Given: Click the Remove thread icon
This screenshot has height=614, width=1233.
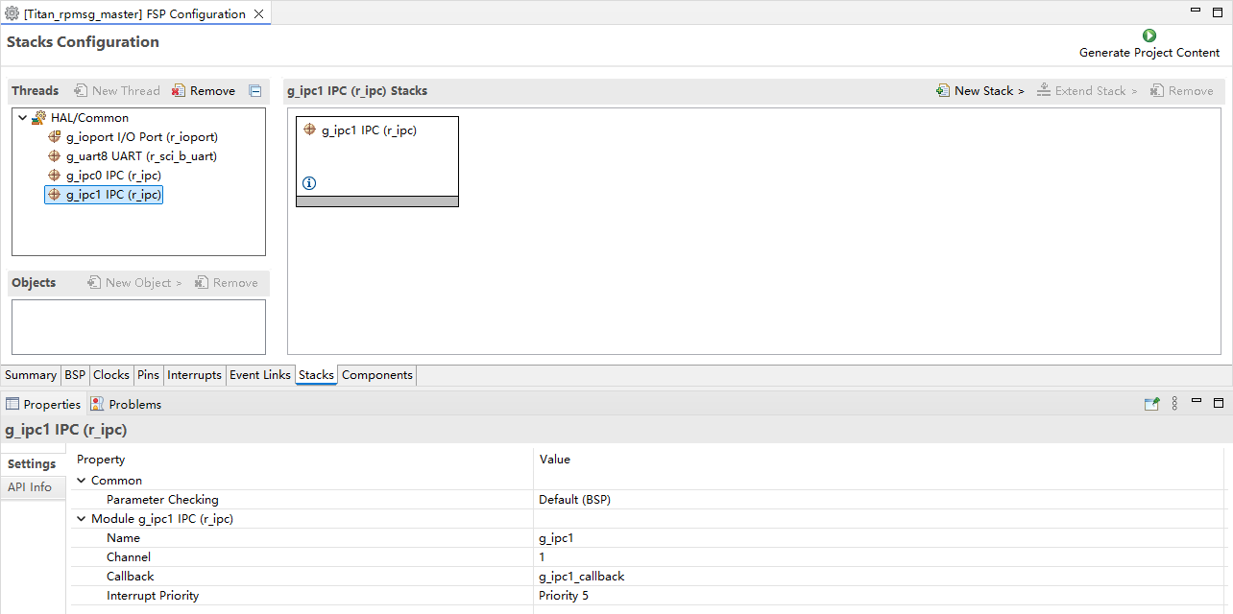Looking at the screenshot, I should [179, 91].
